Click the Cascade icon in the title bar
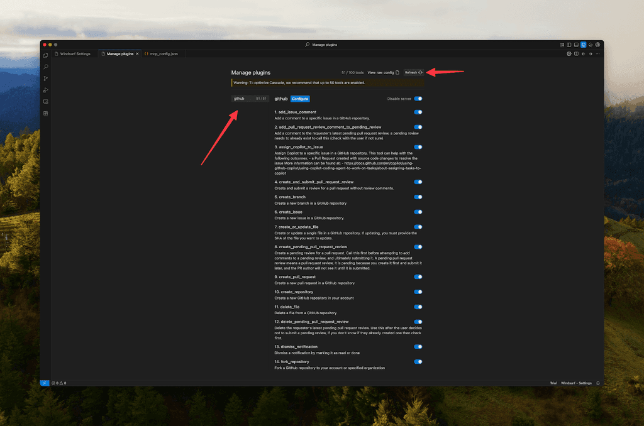Screen dimensions: 644x426 pos(584,45)
